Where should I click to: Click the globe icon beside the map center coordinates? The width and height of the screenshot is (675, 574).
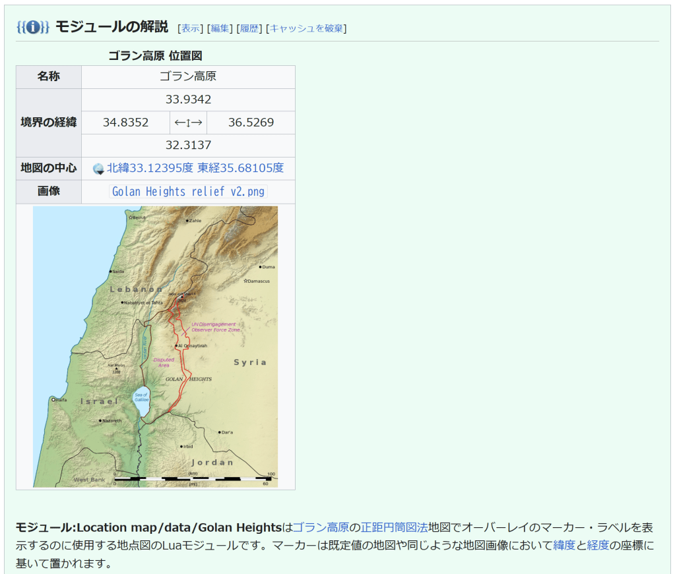tap(98, 169)
